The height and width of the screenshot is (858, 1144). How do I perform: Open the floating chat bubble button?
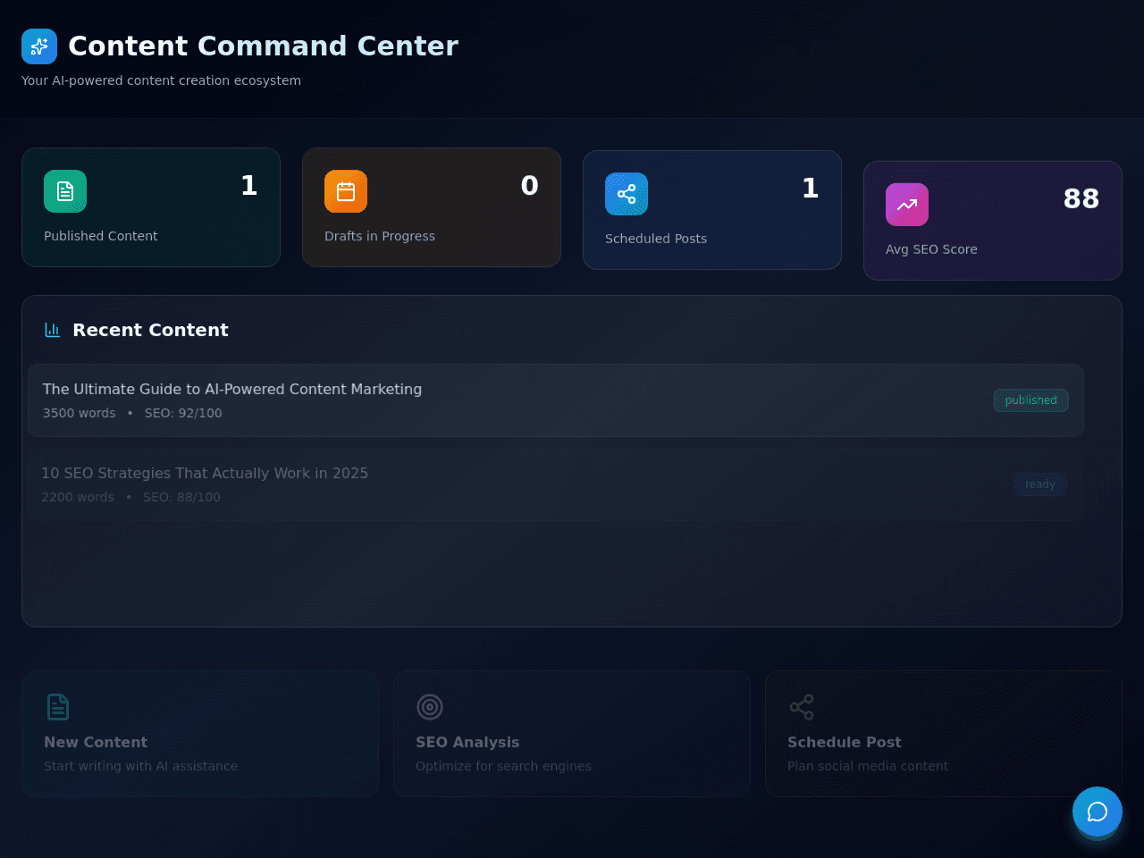point(1098,812)
